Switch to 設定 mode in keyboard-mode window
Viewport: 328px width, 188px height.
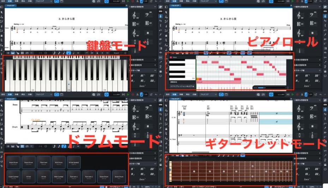tap(3, 1)
